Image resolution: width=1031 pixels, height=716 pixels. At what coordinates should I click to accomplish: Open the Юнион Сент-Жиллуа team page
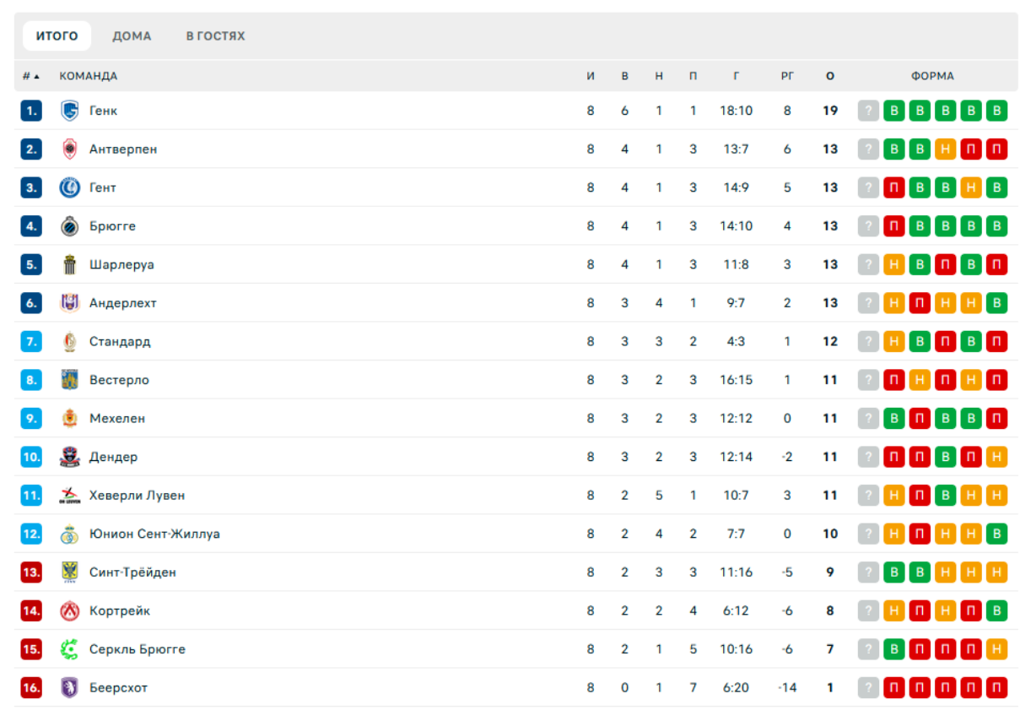154,534
